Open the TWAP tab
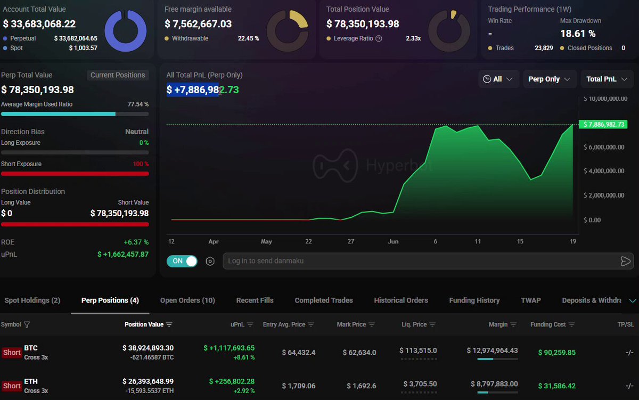This screenshot has height=400, width=639. pyautogui.click(x=531, y=300)
